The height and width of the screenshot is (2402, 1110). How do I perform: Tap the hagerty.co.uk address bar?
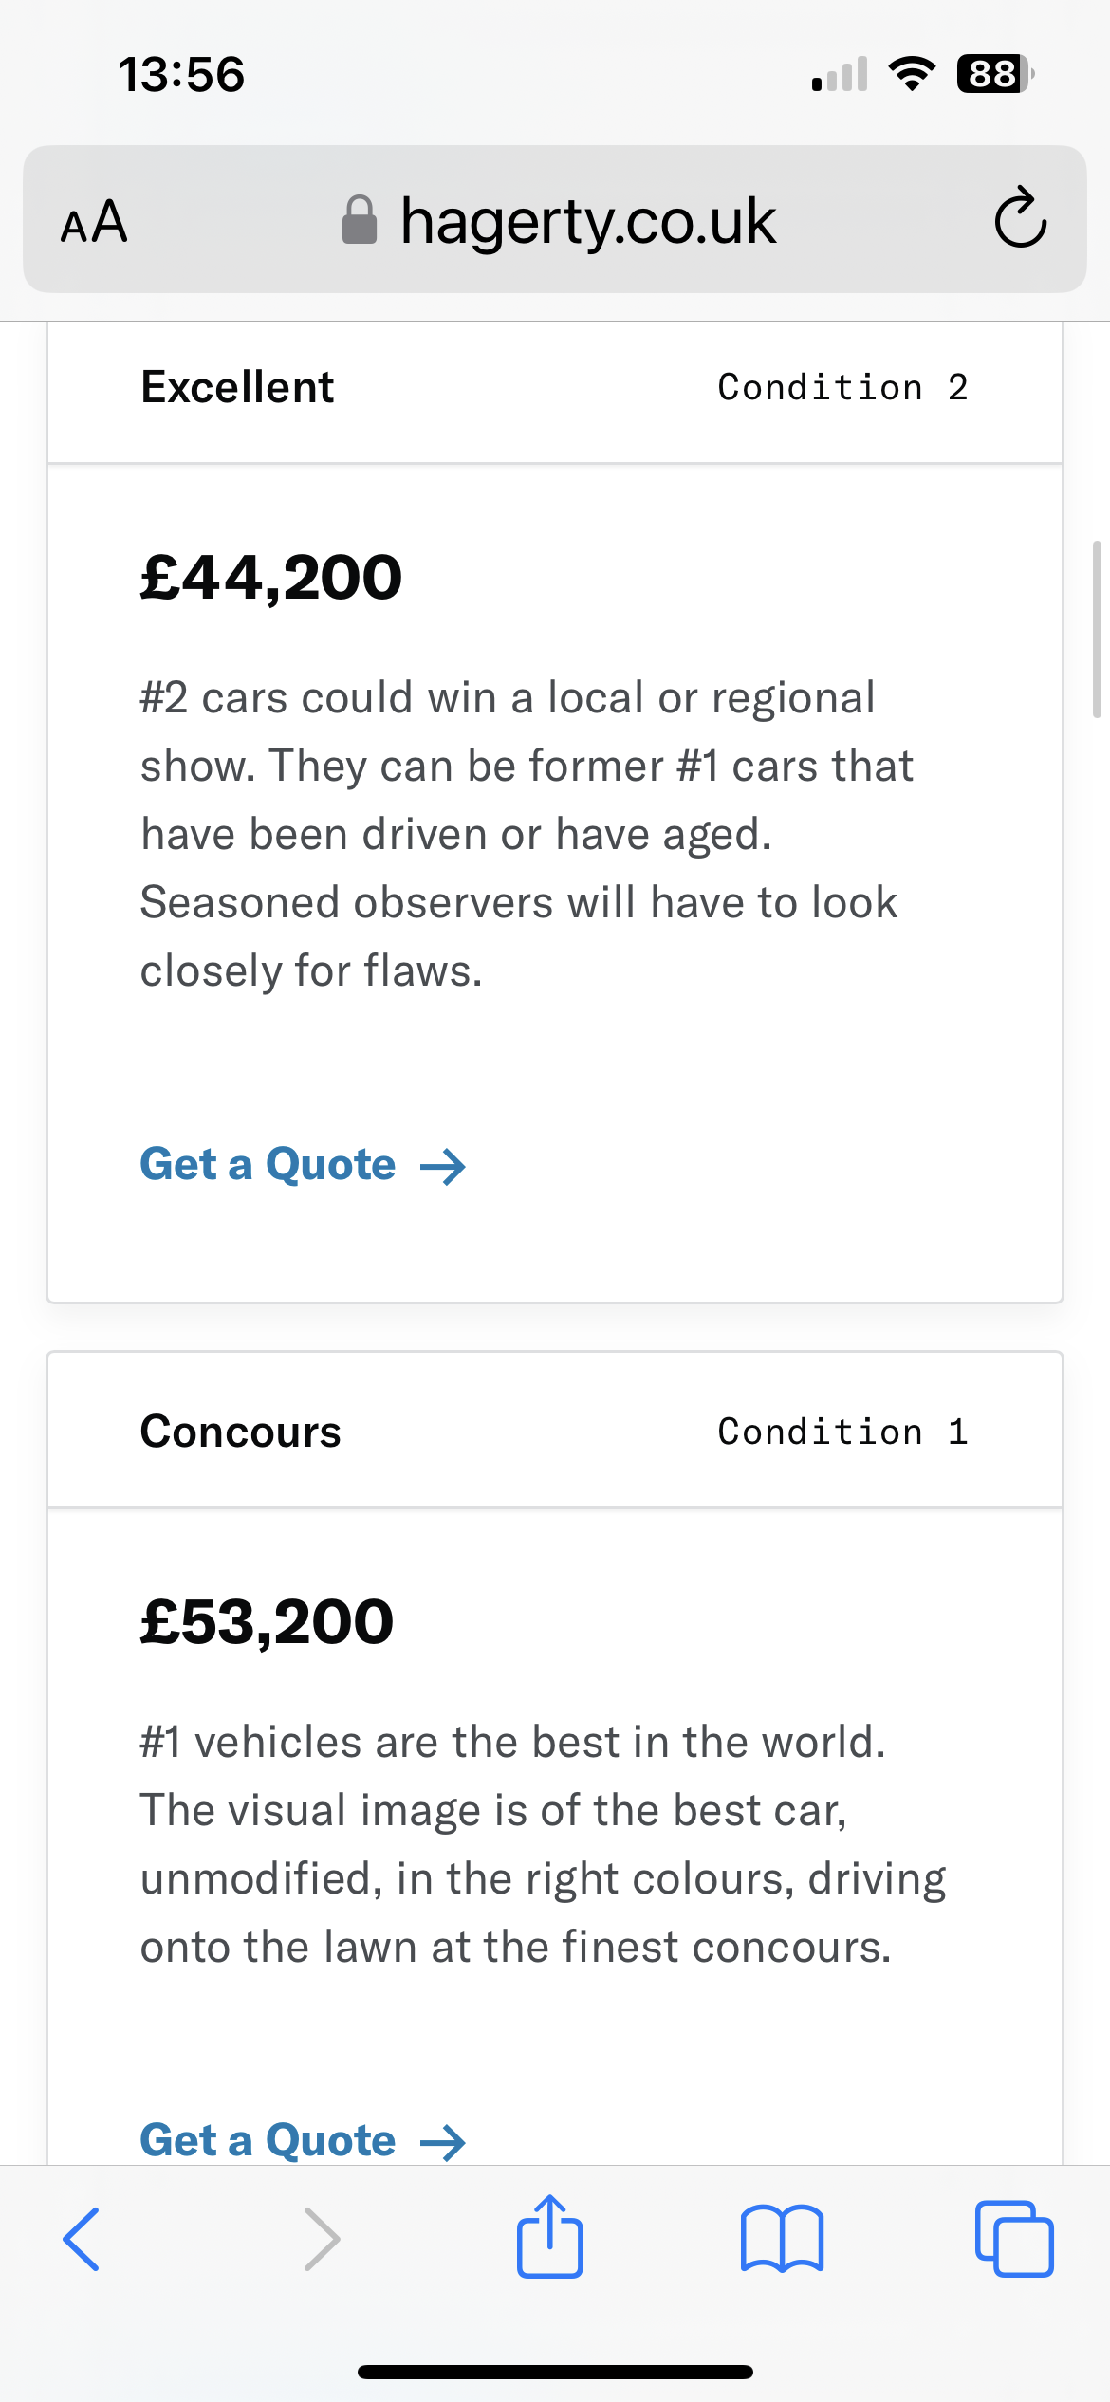point(588,221)
